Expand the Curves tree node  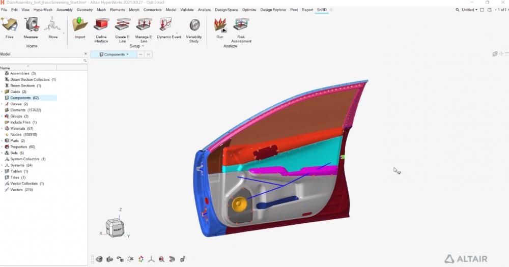click(2, 104)
